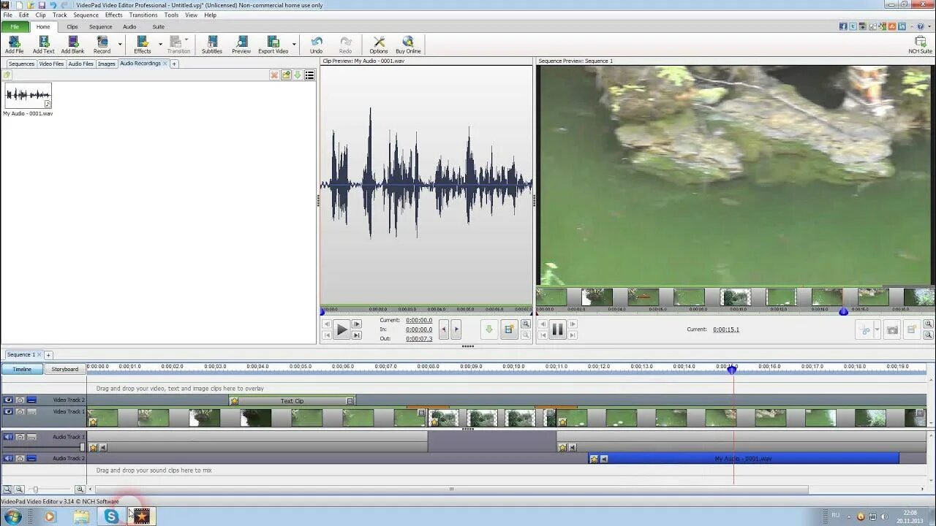Open the Options tools icon
Viewport: 936px width, 526px height.
379,45
